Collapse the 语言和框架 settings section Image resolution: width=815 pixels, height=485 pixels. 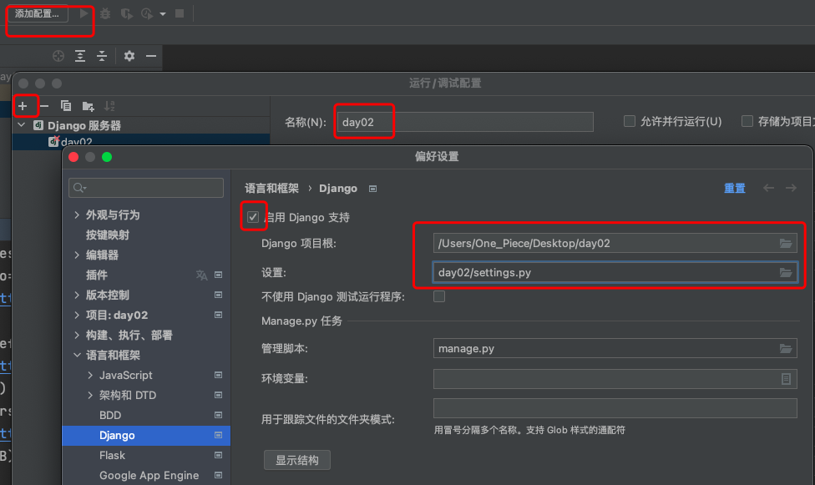[x=78, y=355]
